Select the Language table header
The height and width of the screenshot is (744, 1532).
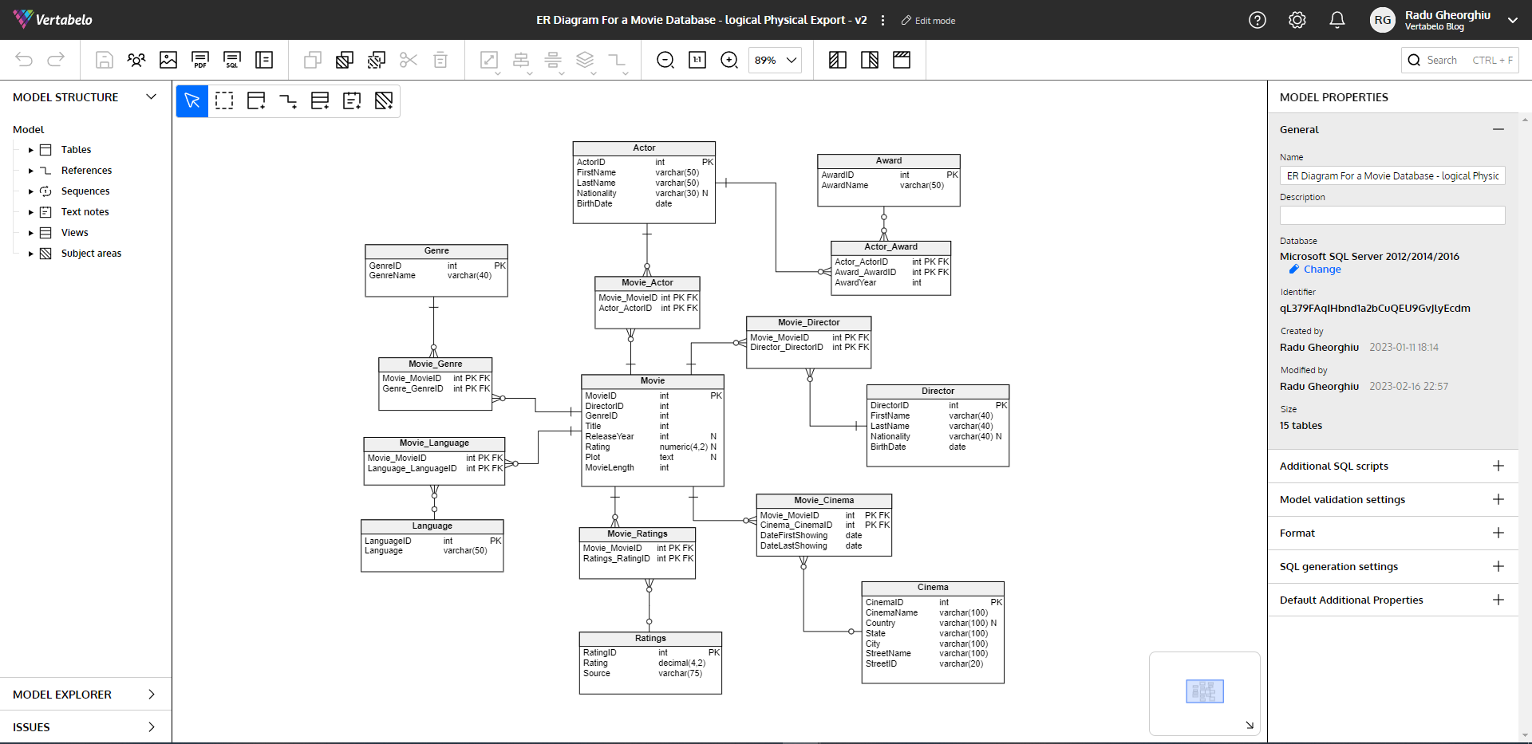coord(432,526)
